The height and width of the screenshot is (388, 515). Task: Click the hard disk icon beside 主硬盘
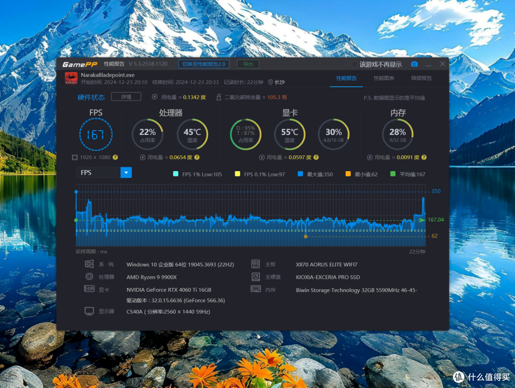(256, 277)
